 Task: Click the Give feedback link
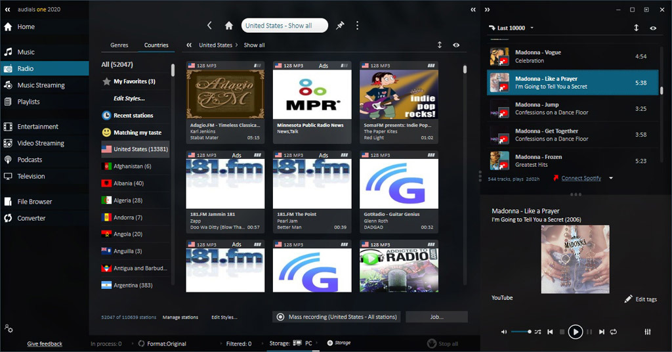[x=45, y=344]
